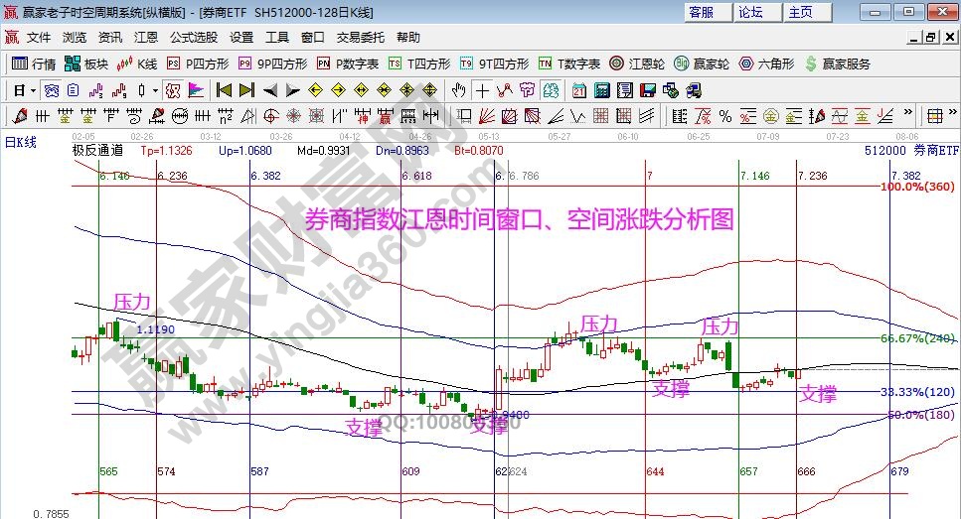Viewport: 961px width, 519px height.
Task: Open the candlestick style dropdown arrow
Action: (155, 90)
